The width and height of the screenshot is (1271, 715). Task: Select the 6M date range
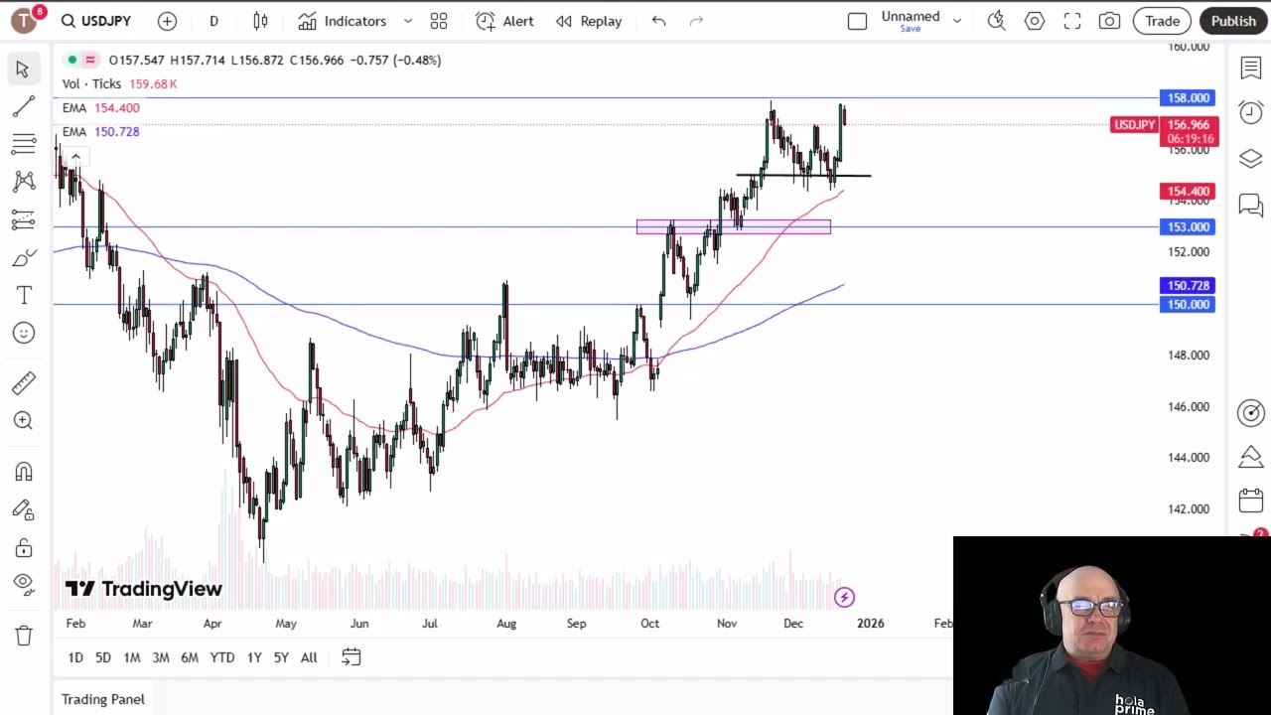pyautogui.click(x=189, y=657)
